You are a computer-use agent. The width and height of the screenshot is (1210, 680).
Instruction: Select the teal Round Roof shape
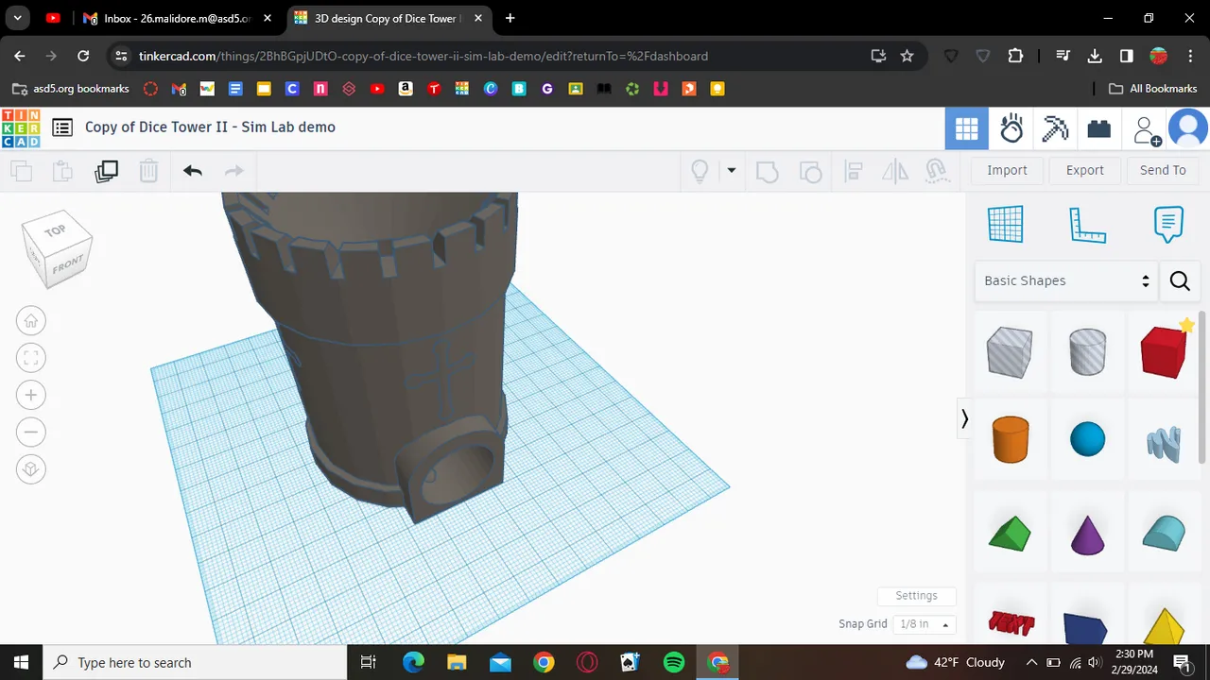[x=1164, y=533]
